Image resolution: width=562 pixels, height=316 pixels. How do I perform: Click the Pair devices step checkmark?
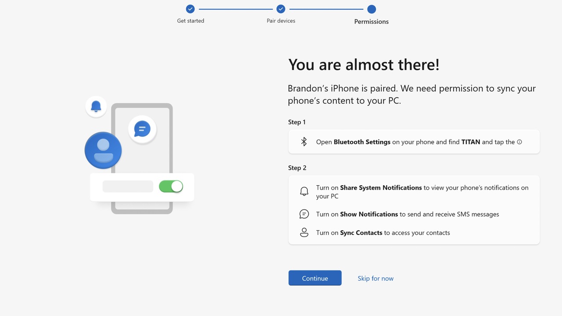(x=281, y=9)
